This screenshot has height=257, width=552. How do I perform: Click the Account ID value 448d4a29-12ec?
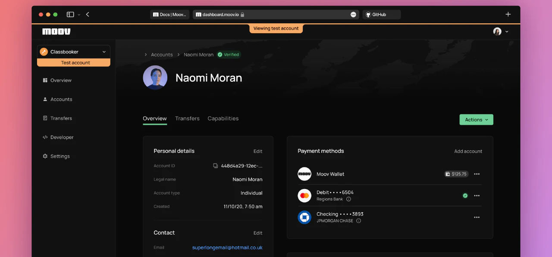click(x=241, y=166)
